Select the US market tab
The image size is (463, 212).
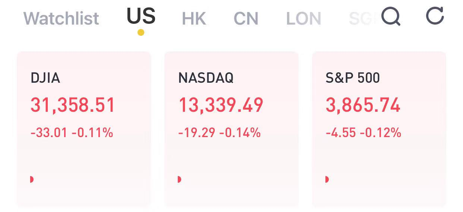141,16
